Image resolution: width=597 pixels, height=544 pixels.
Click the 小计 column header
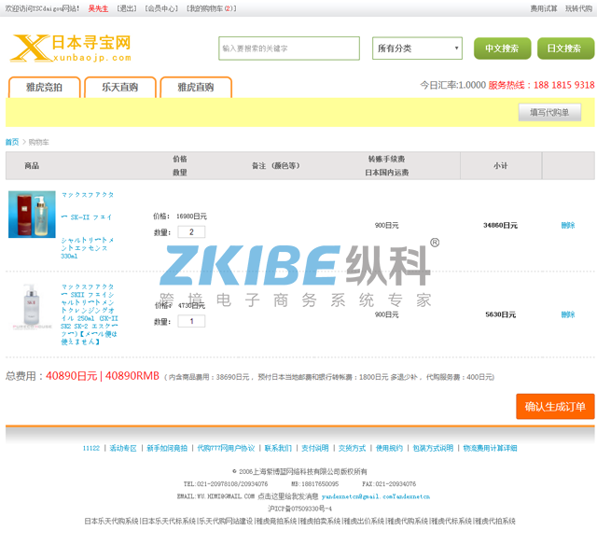coord(500,166)
